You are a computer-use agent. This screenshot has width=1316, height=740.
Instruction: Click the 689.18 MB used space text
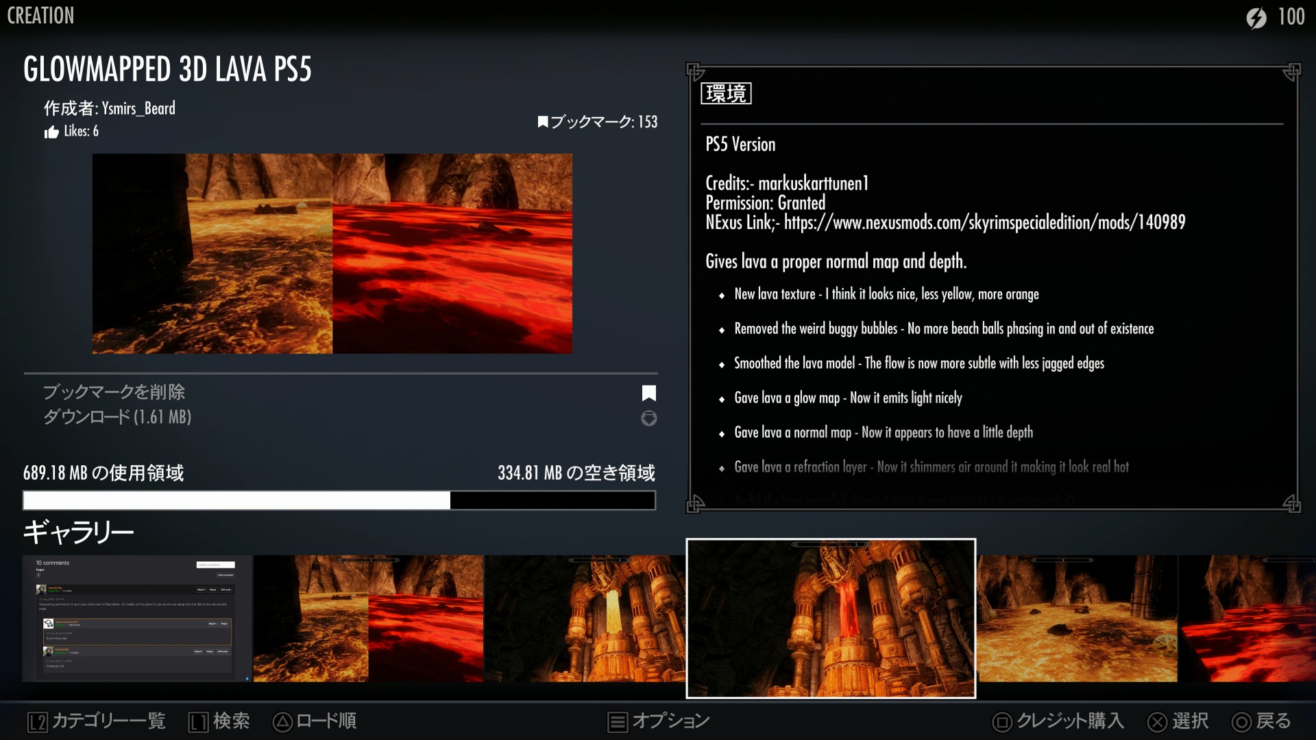(x=103, y=473)
